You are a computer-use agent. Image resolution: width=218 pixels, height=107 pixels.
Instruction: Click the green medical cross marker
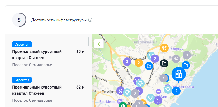[123, 105]
